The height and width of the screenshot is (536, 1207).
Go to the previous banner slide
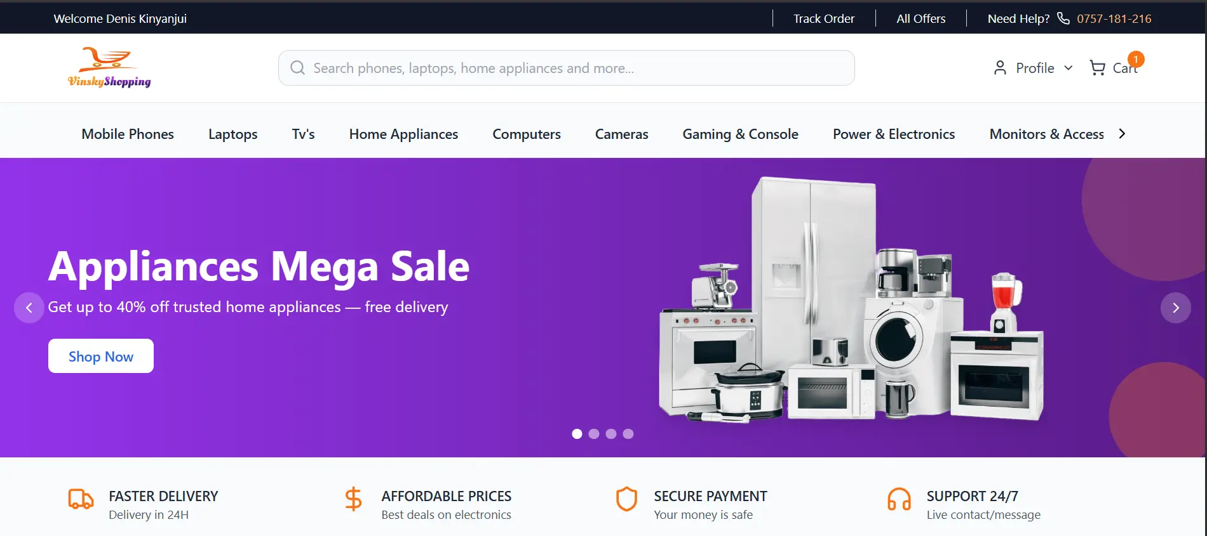coord(29,308)
